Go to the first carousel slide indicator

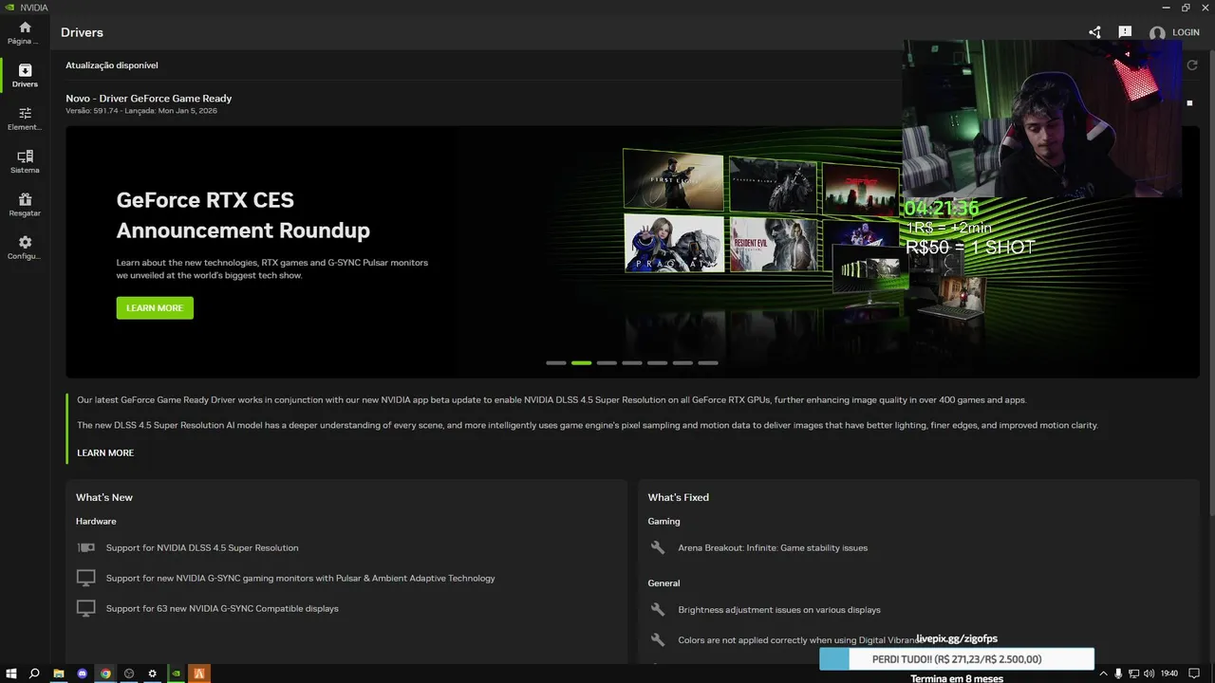pyautogui.click(x=556, y=362)
